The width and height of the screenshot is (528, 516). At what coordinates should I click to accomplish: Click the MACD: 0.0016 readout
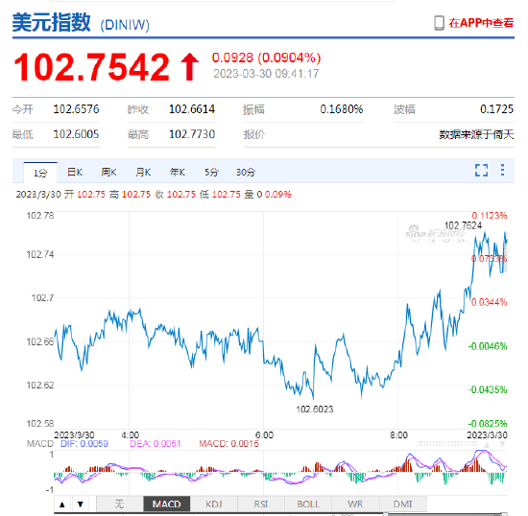229,444
